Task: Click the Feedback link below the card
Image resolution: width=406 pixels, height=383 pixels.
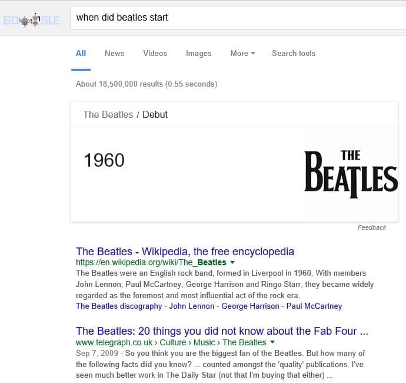Action: click(x=372, y=227)
